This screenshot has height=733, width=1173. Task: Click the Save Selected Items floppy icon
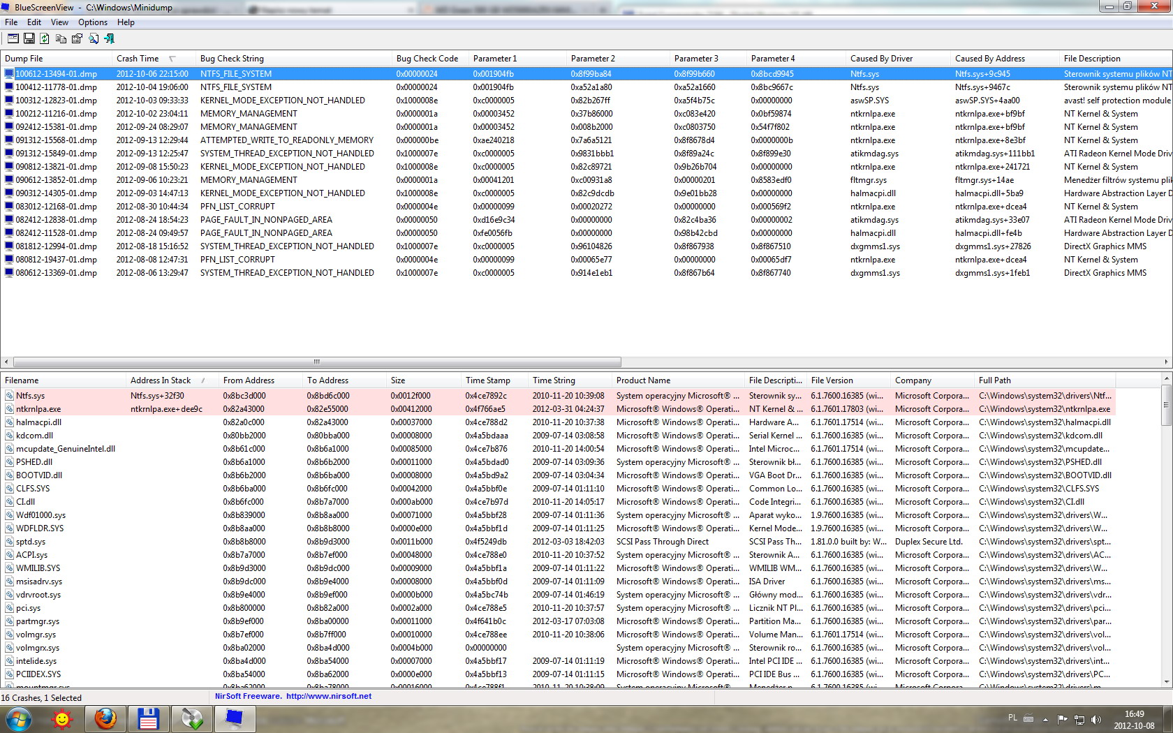click(29, 38)
